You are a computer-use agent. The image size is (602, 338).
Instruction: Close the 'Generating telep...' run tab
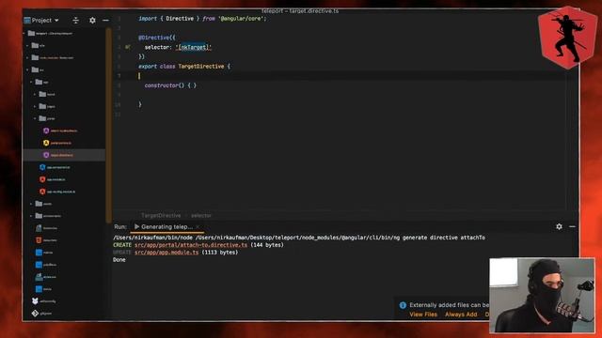[198, 227]
